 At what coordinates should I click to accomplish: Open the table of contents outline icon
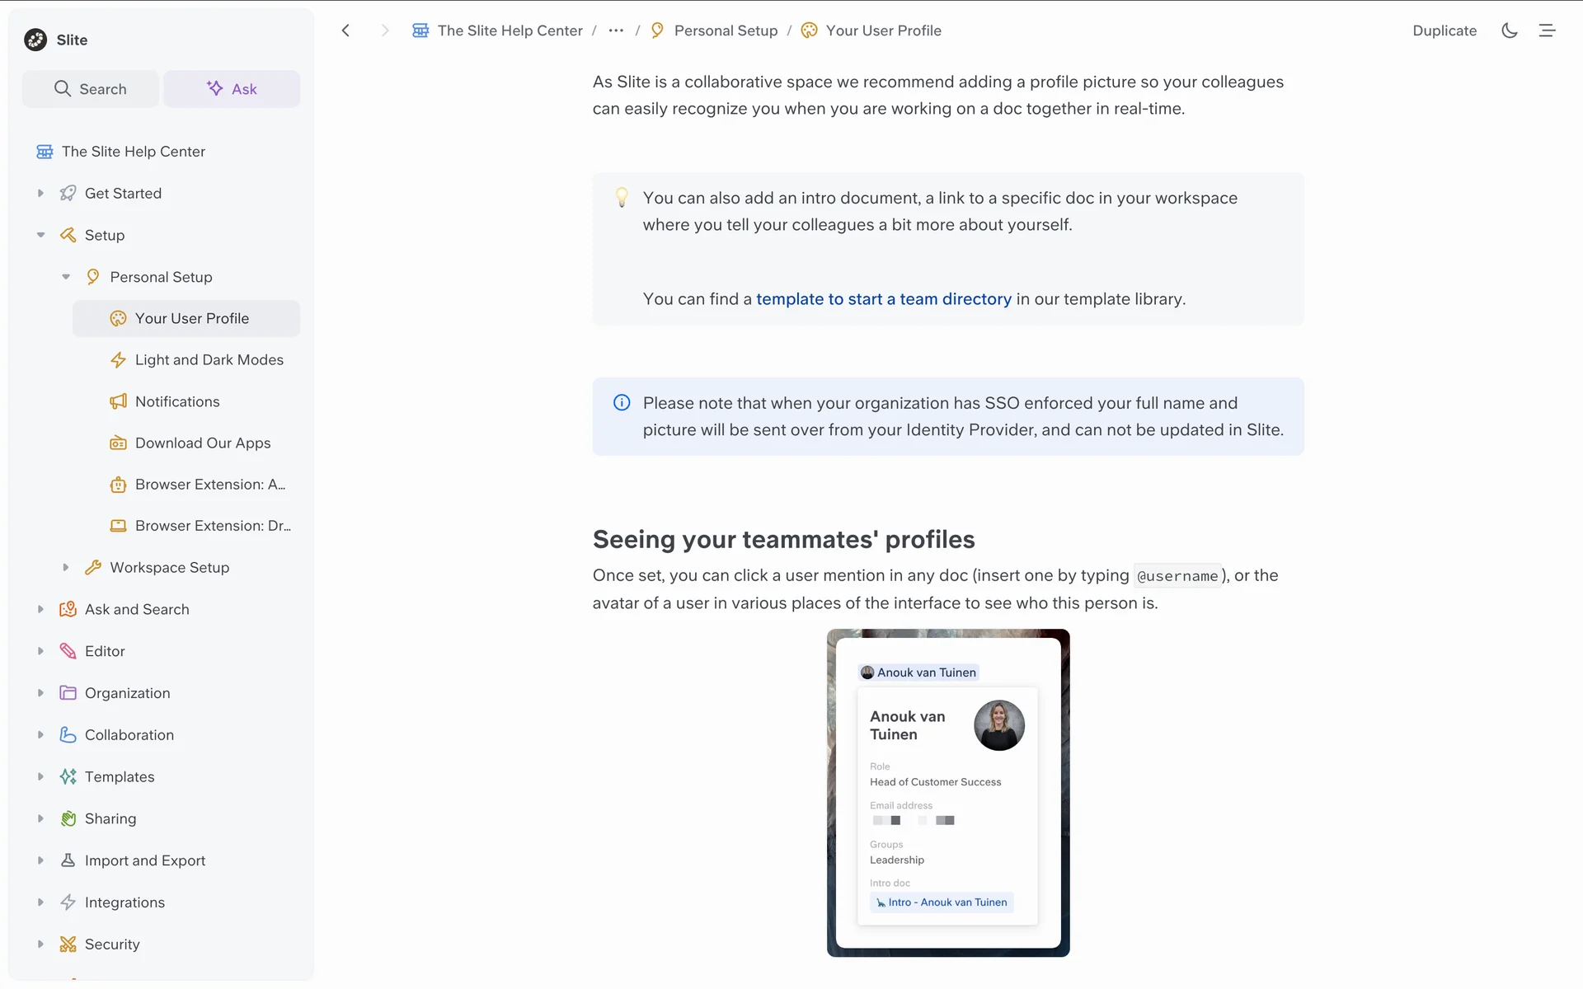[1547, 30]
